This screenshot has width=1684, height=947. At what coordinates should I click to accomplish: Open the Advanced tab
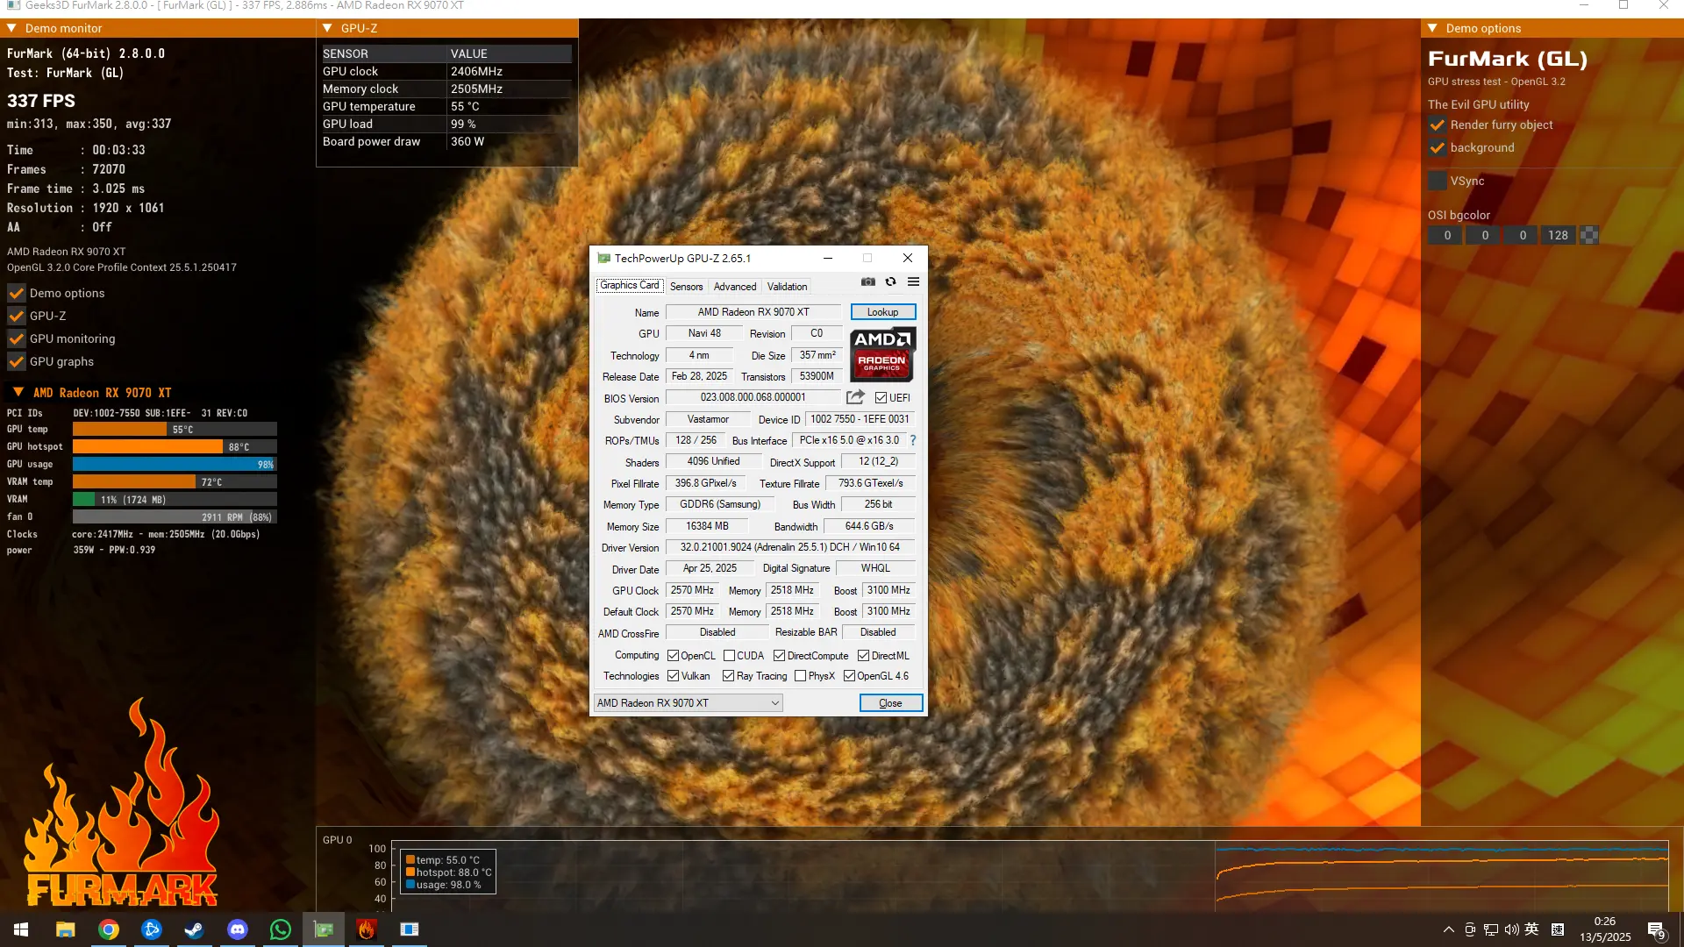point(735,287)
